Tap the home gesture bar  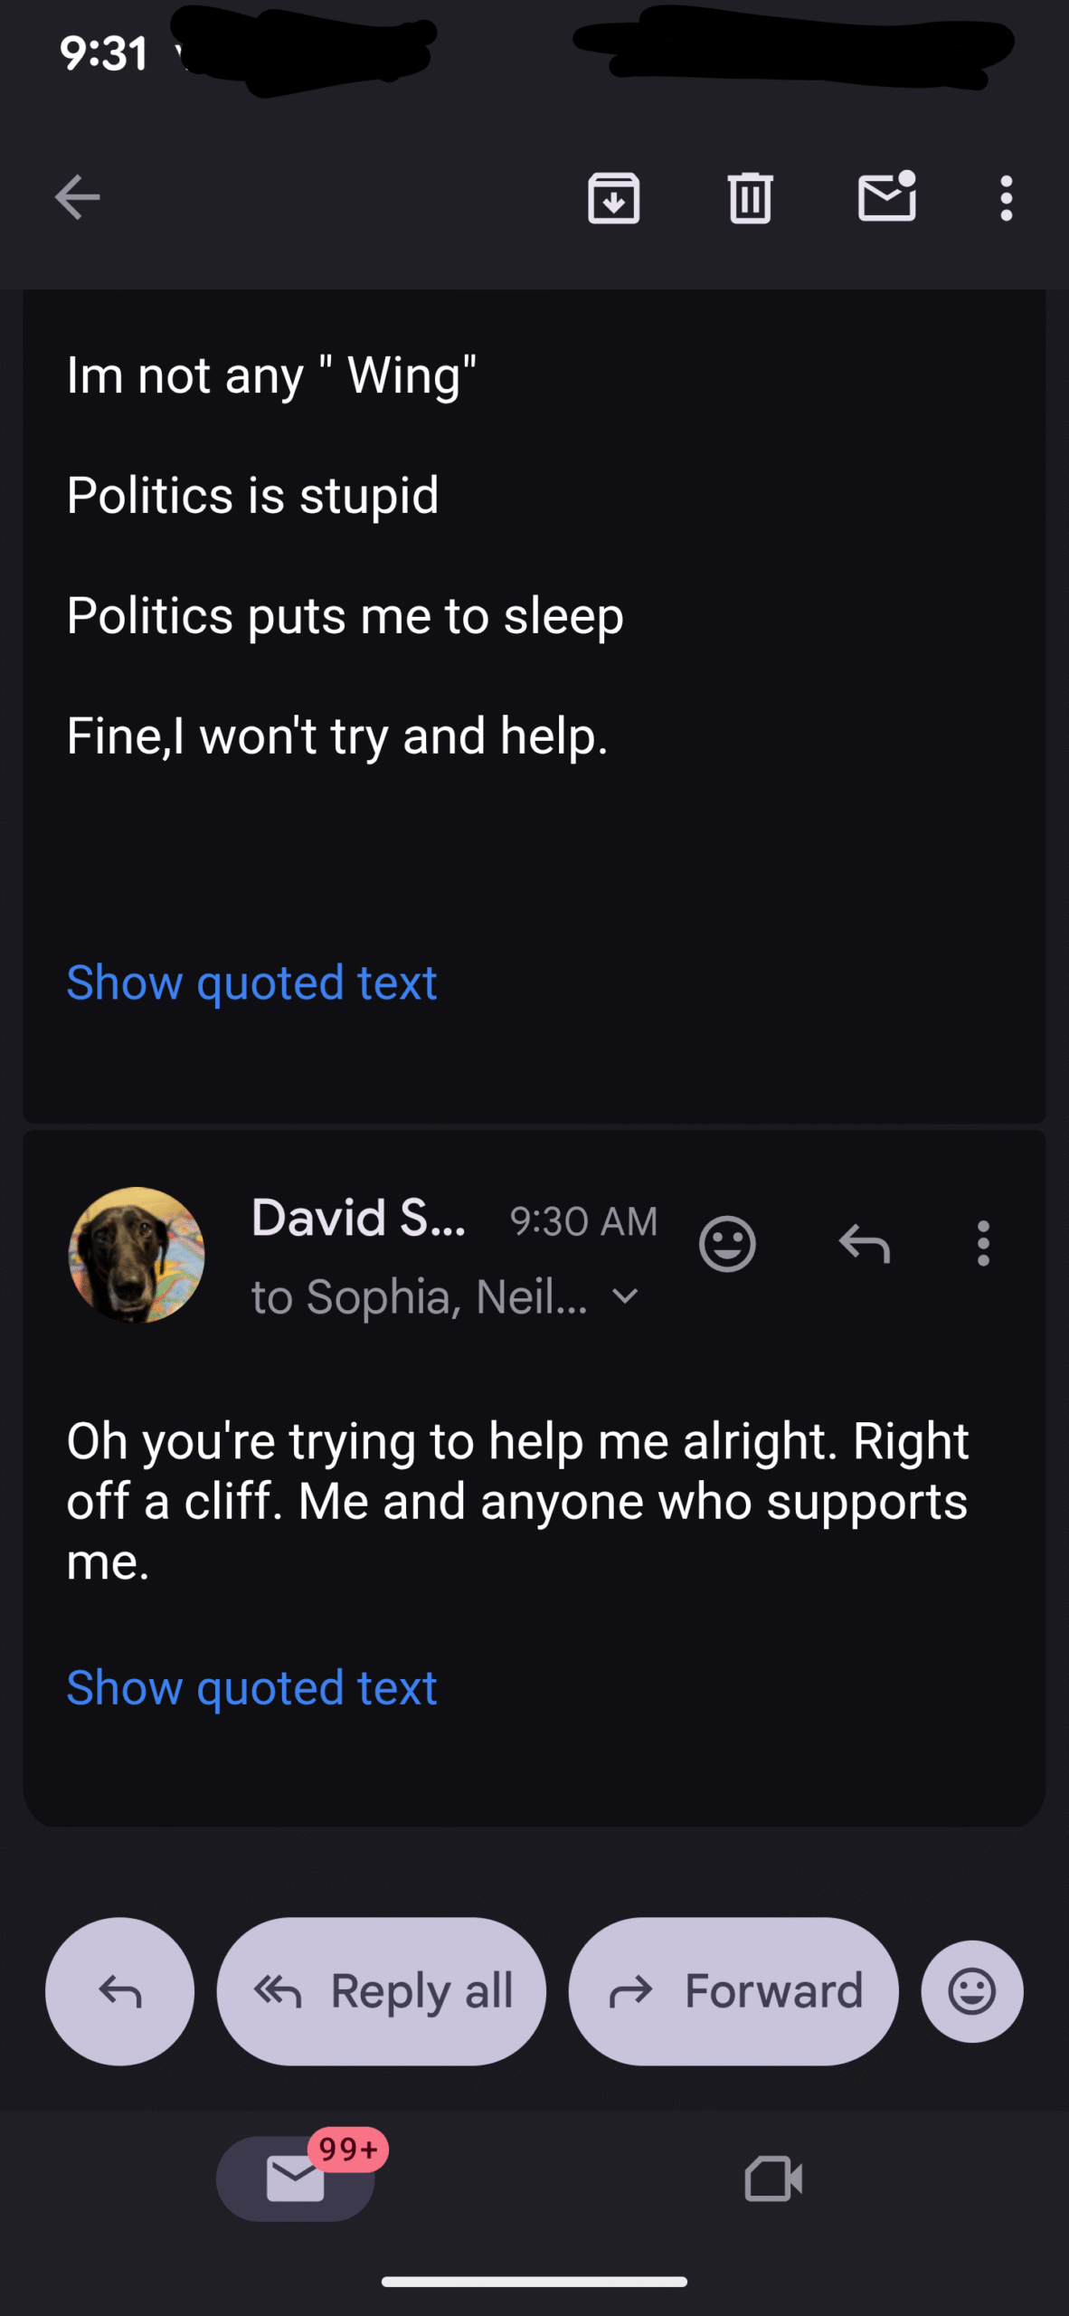coord(534,2282)
